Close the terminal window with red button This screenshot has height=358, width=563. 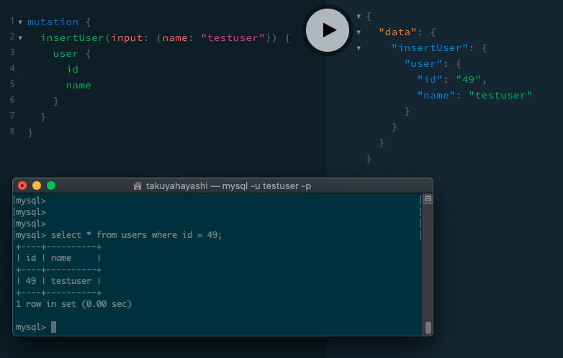point(22,185)
